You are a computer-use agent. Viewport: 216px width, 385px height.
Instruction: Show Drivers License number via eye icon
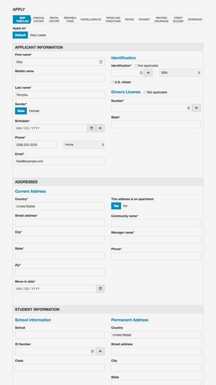pos(196,108)
